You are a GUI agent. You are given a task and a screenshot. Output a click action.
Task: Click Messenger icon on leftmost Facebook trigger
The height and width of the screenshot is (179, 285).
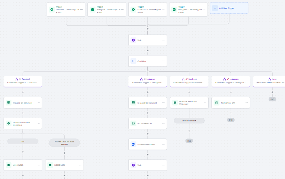coord(52,10)
